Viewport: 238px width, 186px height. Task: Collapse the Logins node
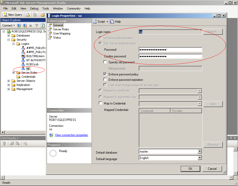[13, 44]
